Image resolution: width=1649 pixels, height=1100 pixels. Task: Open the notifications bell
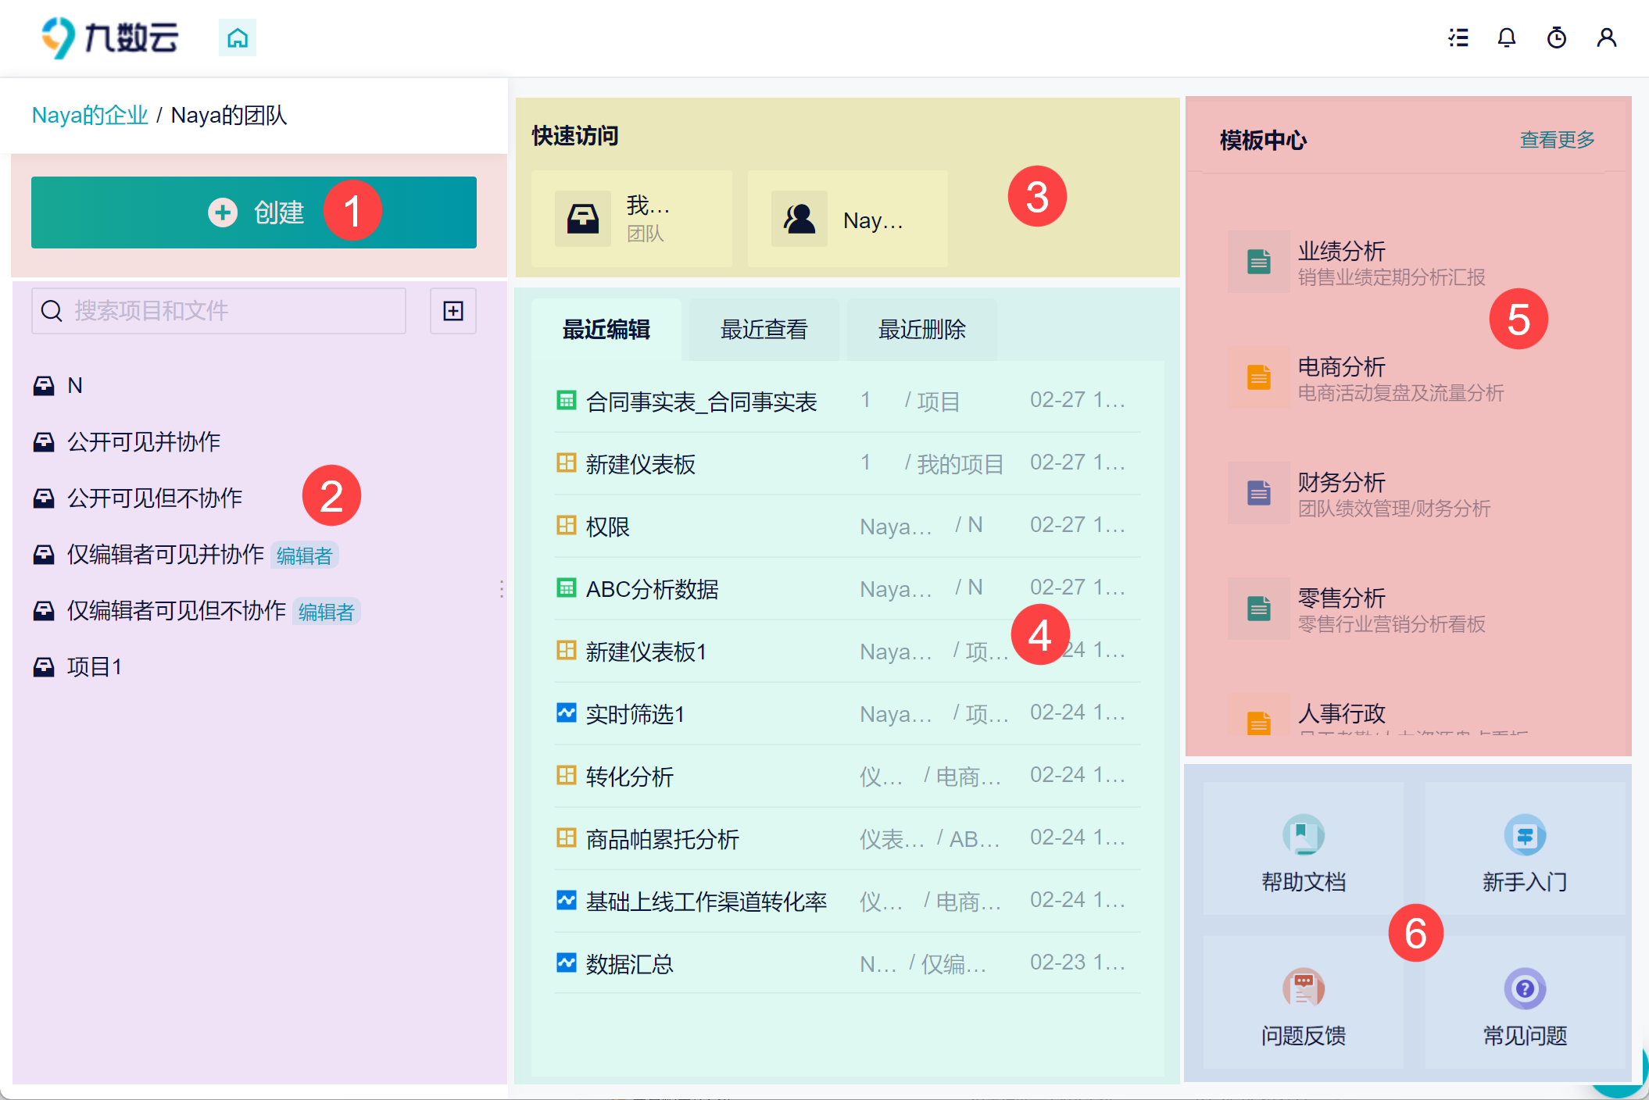[1506, 37]
